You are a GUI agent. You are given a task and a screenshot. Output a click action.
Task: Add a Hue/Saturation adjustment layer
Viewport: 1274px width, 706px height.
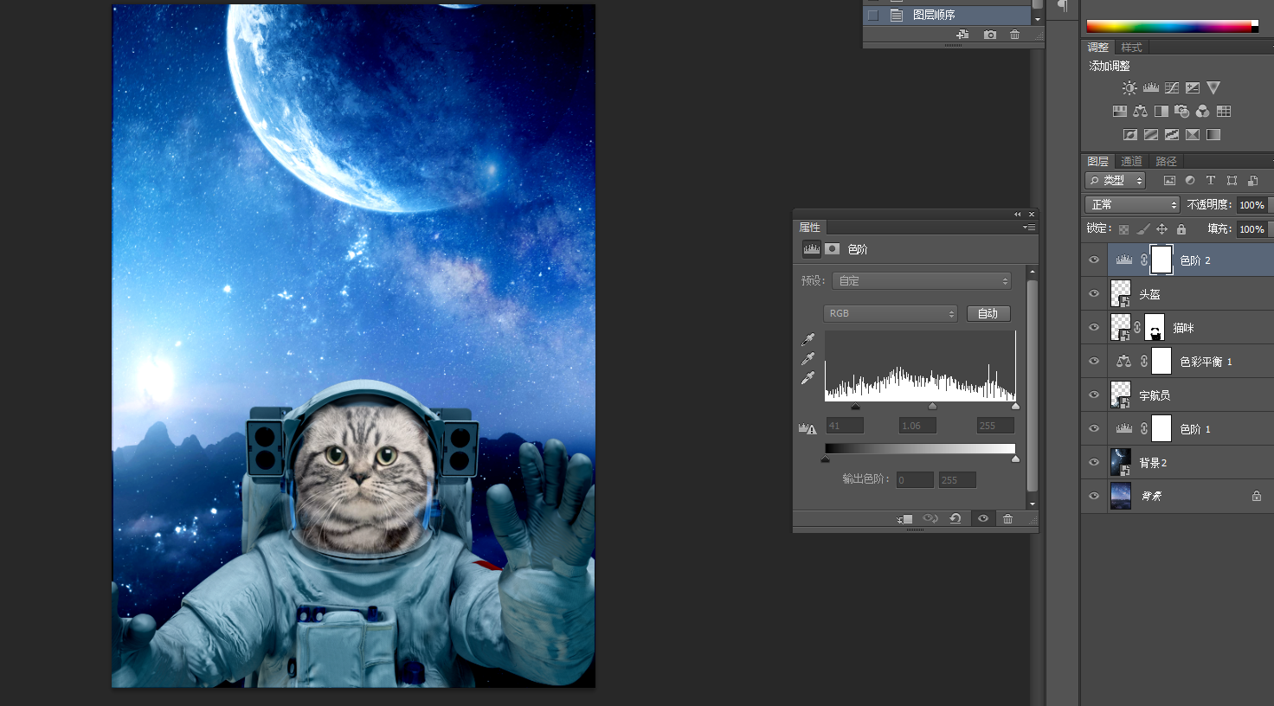pyautogui.click(x=1120, y=112)
